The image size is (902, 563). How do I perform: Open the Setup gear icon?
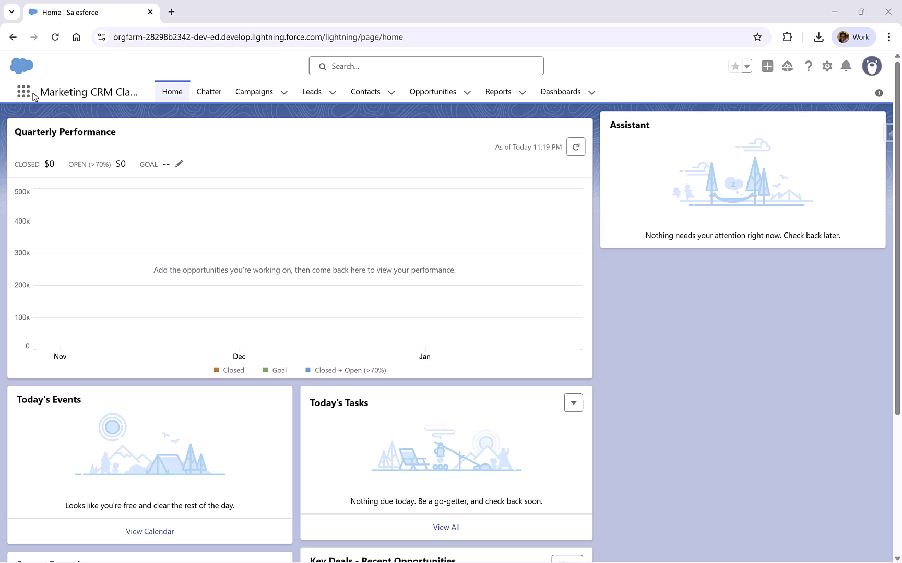tap(827, 66)
